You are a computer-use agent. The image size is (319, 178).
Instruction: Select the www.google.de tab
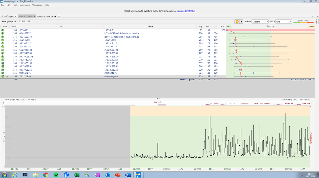click(26, 16)
